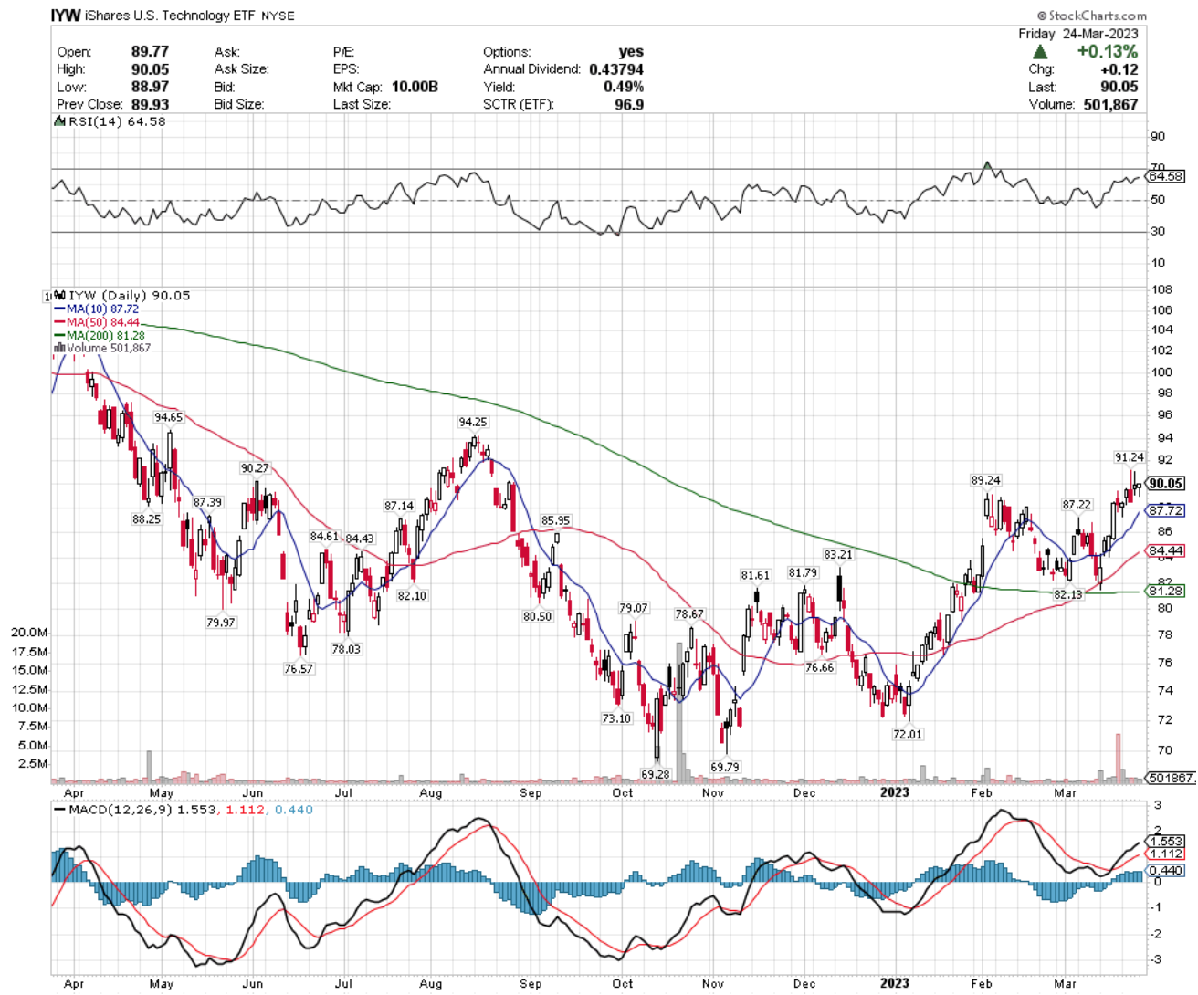
Task: Click the IYW ticker symbol title
Action: tap(66, 16)
